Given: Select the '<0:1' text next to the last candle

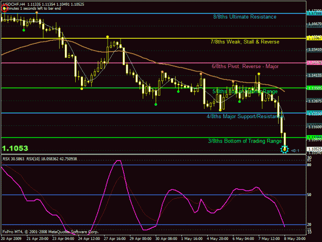Looking at the screenshot, I should tap(295, 151).
